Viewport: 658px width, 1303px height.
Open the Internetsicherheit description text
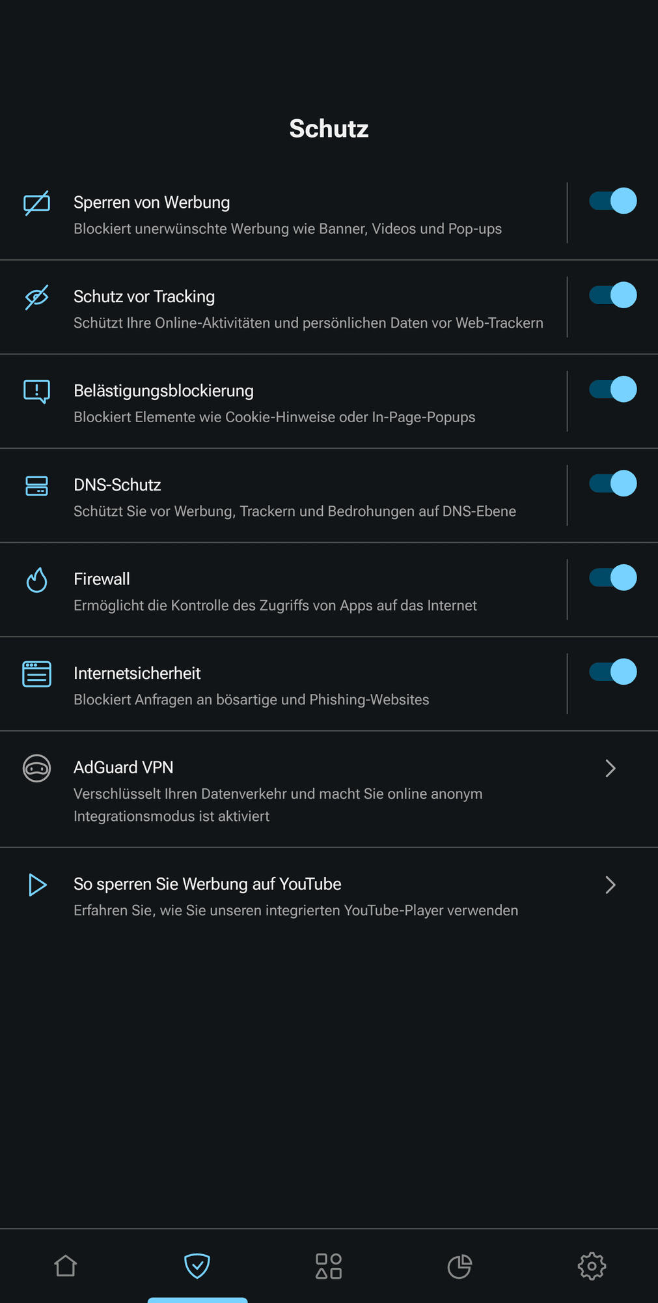(251, 700)
